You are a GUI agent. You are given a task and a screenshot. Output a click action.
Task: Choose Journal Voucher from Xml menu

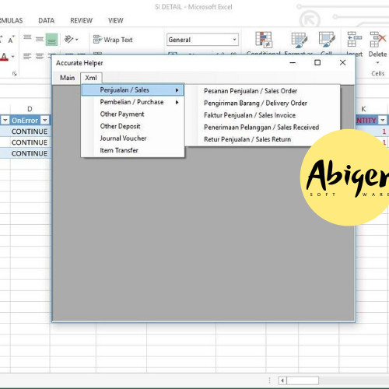(133, 138)
